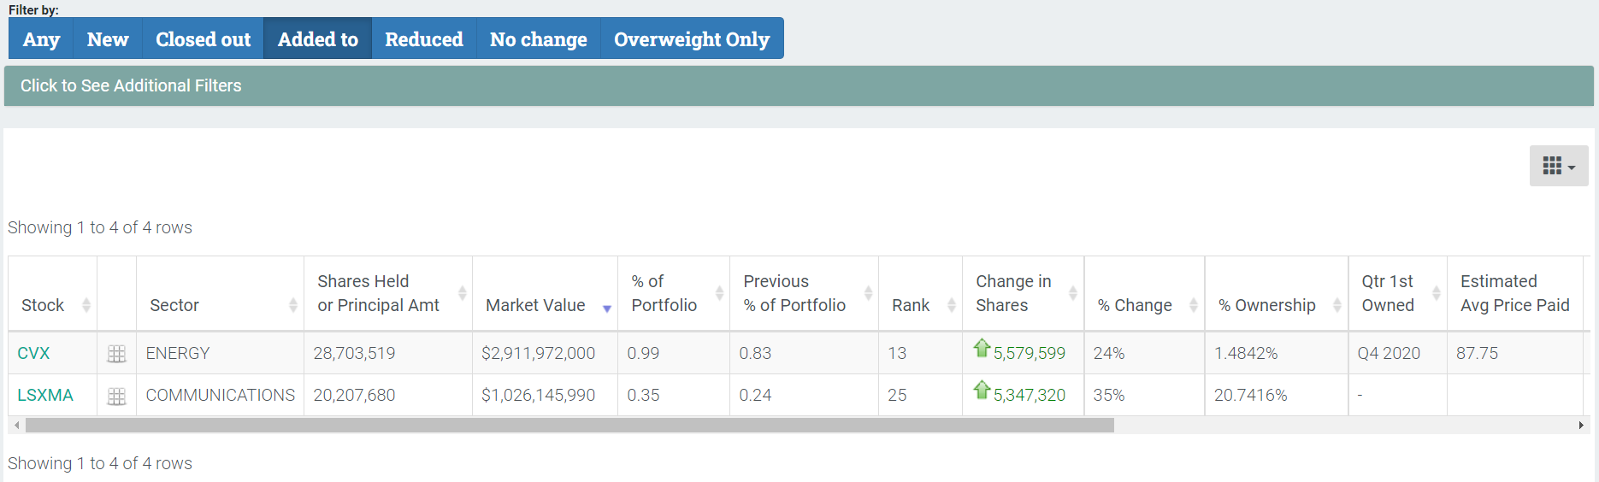Expand Click to See Additional Filters
This screenshot has width=1599, height=482.
(131, 85)
